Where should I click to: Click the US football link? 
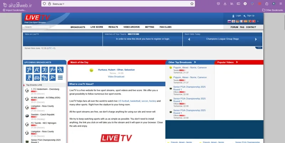click(124, 101)
